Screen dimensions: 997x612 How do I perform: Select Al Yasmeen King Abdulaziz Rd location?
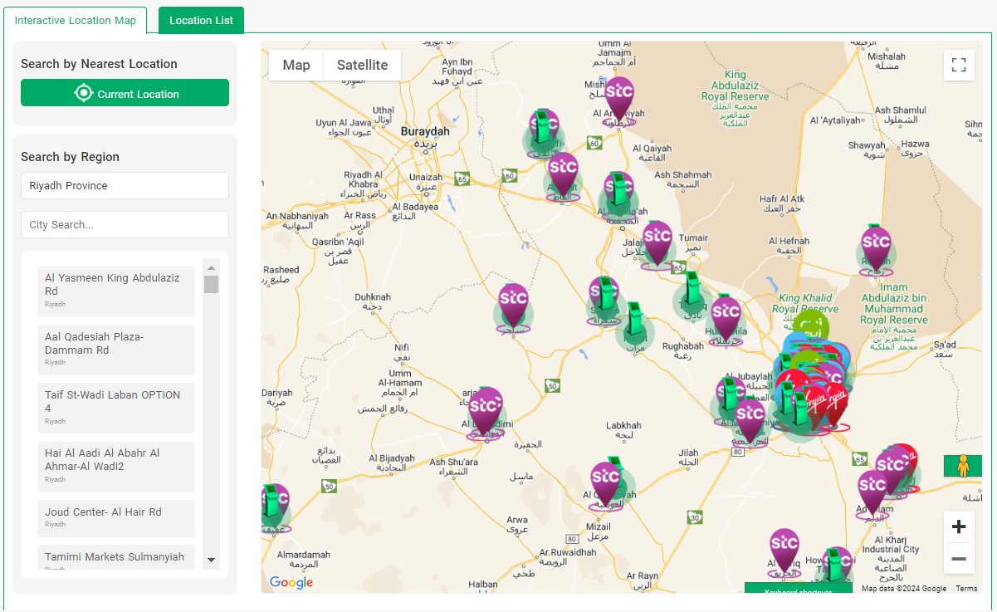[116, 291]
